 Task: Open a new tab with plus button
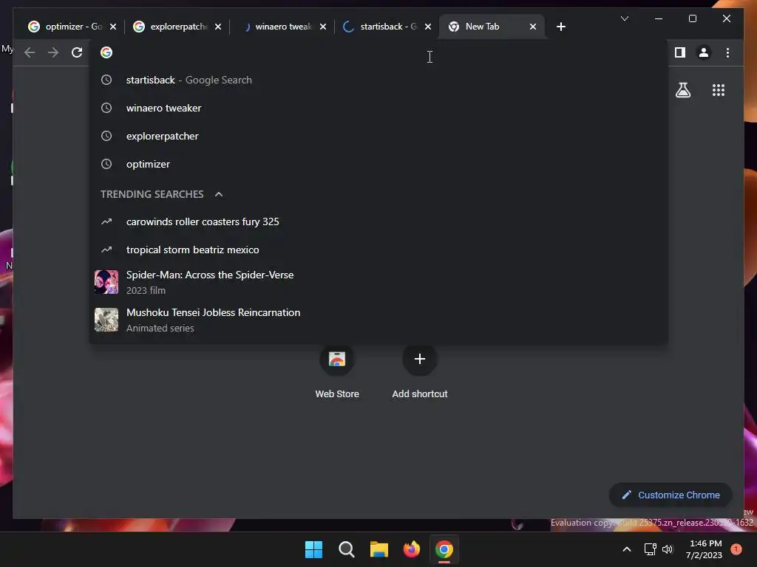(x=561, y=27)
